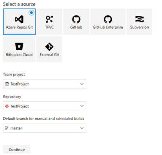Click the 'Select a source' heading

point(19,4)
